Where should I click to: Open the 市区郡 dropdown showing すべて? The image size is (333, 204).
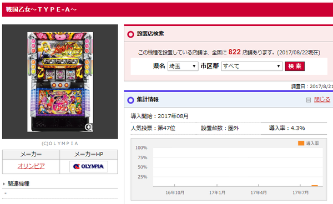[252, 67]
